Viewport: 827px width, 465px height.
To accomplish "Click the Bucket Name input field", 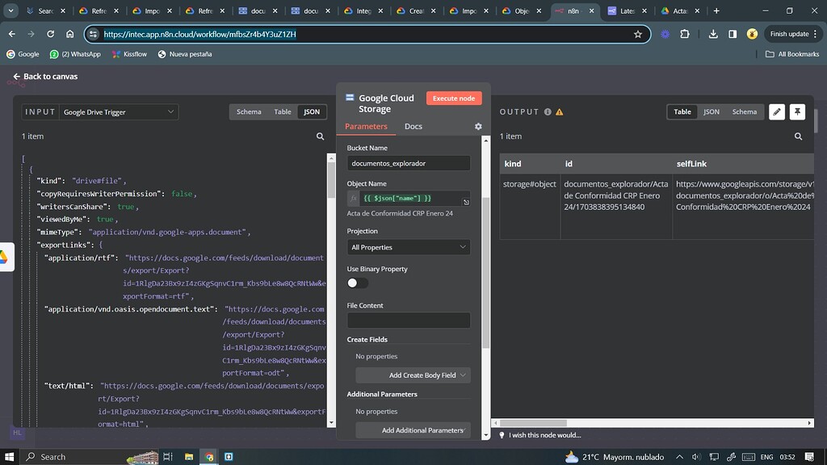I will [408, 163].
